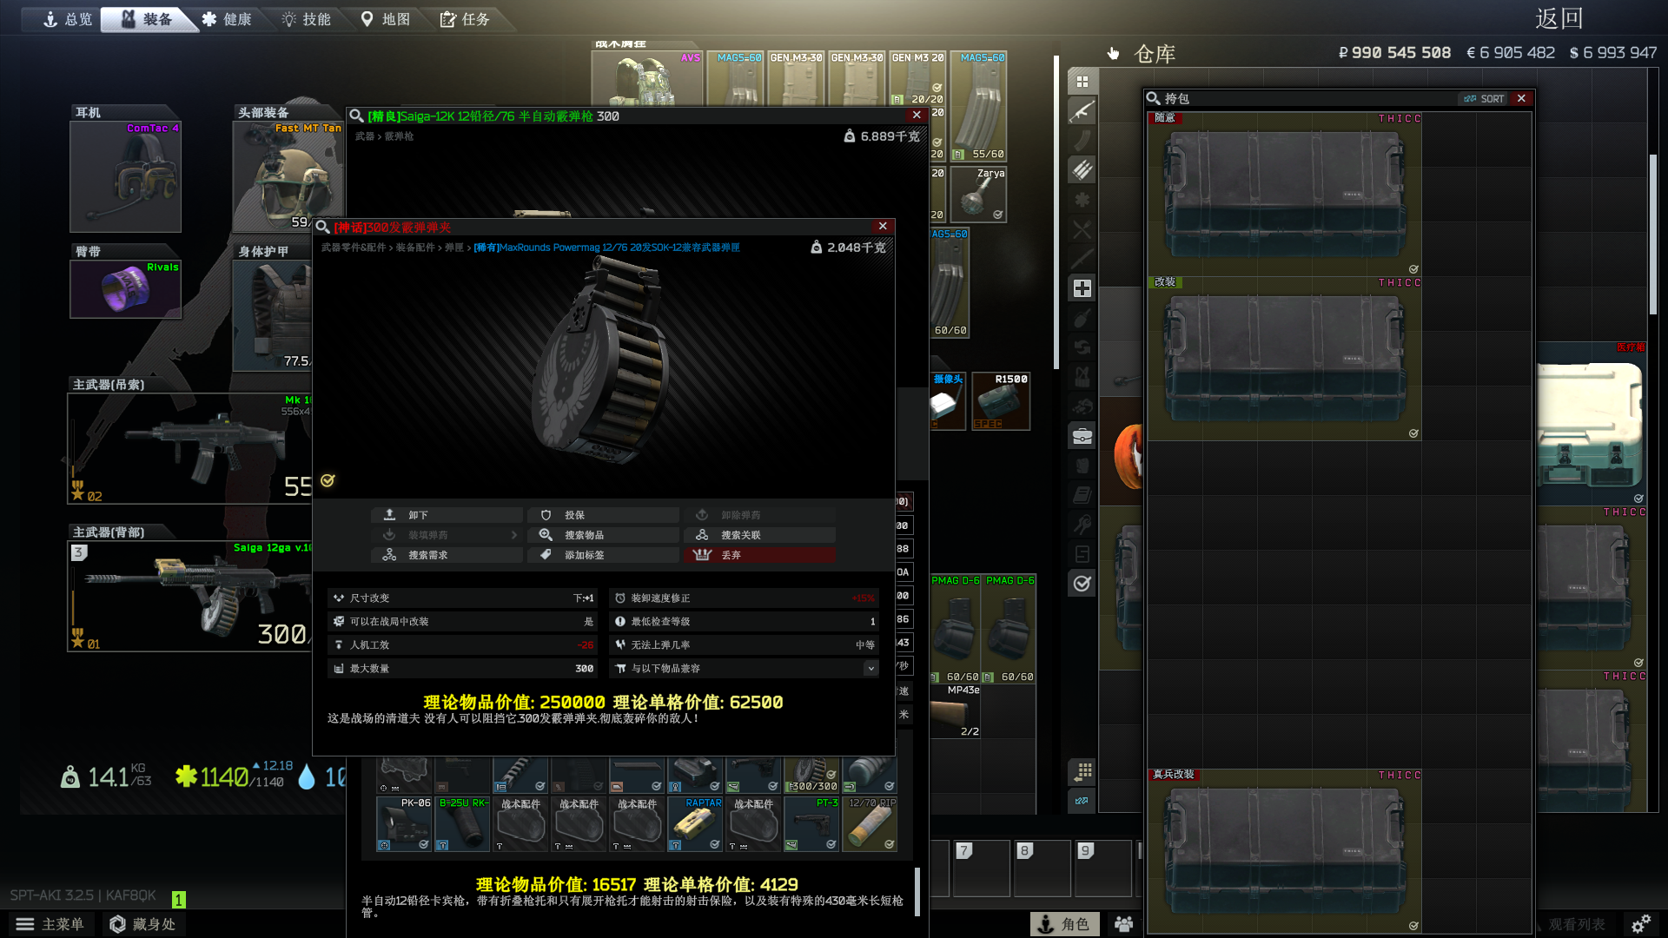Close the 300发霰弹弹夹 inspect window
Viewport: 1668px width, 938px height.
click(x=883, y=227)
